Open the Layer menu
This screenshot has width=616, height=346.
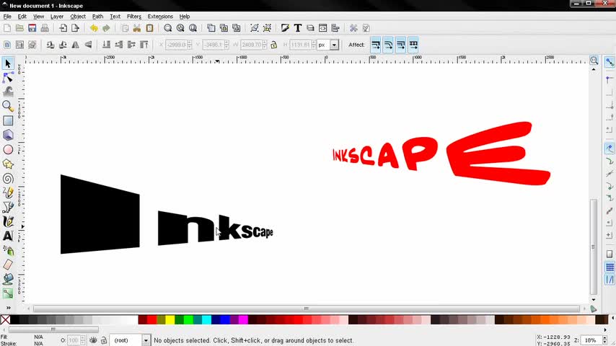[x=56, y=17]
